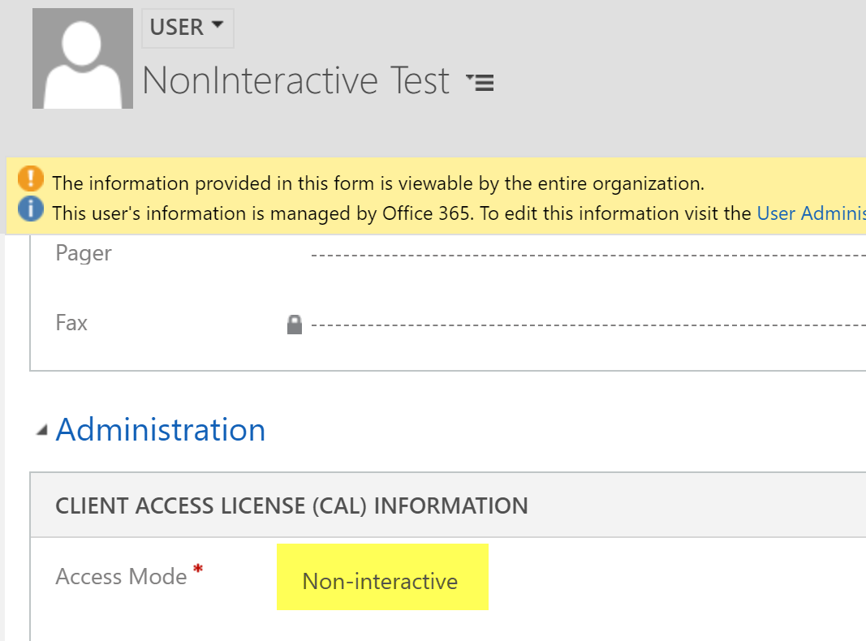The height and width of the screenshot is (641, 866).
Task: Click the Fax field label
Action: [x=71, y=323]
